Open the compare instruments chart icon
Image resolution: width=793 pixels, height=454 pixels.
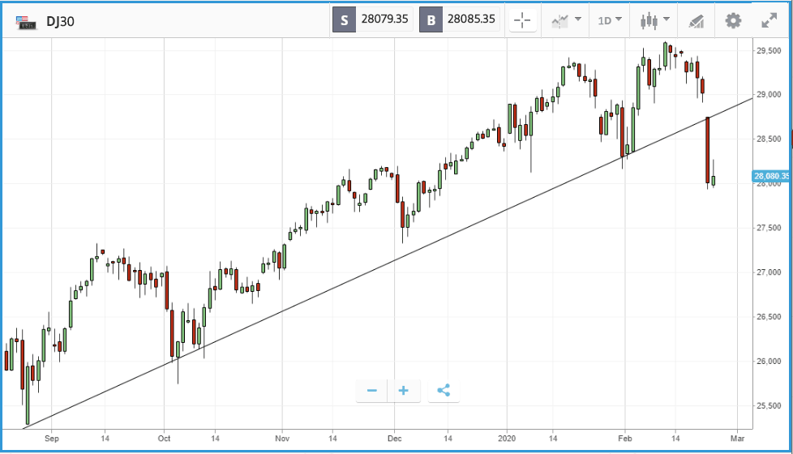click(x=559, y=21)
